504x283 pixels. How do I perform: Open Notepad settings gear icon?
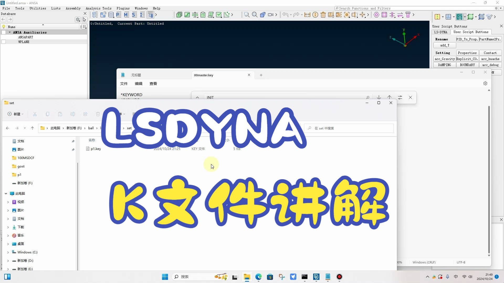(485, 83)
